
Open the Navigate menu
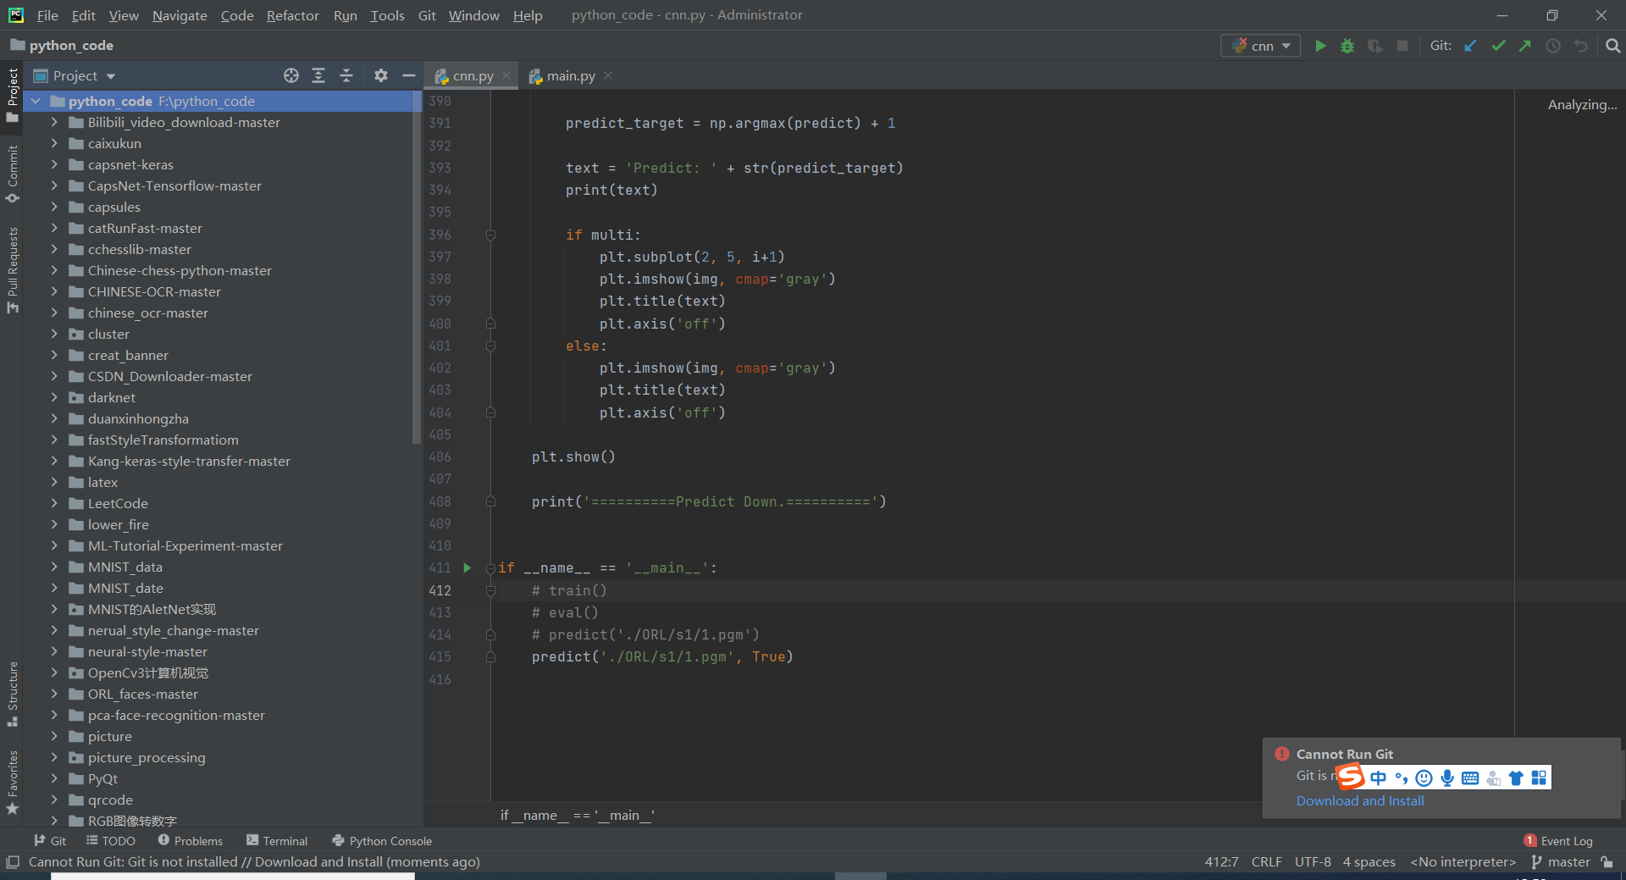click(x=180, y=15)
